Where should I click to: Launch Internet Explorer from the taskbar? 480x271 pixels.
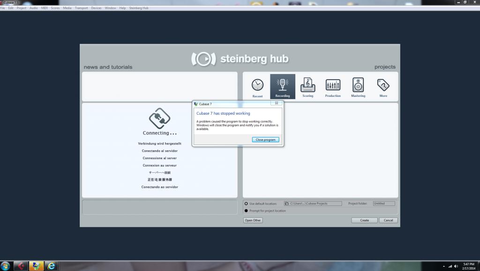point(51,266)
